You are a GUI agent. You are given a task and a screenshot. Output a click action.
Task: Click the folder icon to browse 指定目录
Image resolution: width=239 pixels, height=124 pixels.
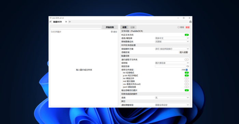pos(188,66)
